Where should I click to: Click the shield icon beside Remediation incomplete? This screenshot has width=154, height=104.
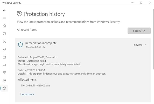click(20, 45)
